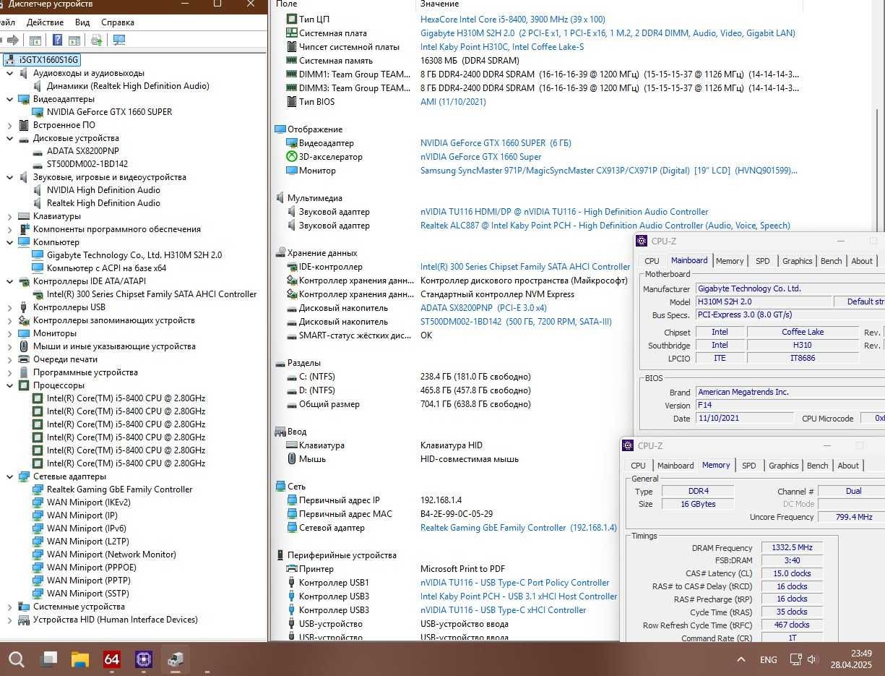
Task: Click the show/hide console tree toolbar icon
Action: tap(34, 40)
